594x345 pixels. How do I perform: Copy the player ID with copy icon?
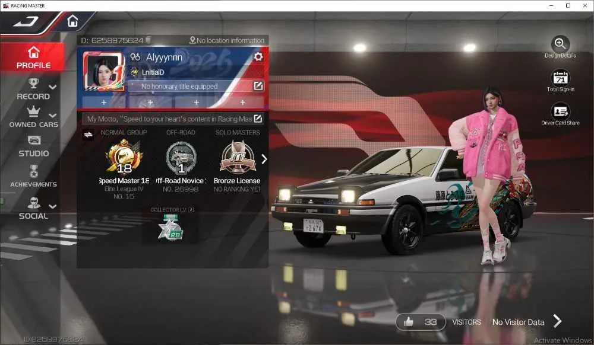point(148,40)
